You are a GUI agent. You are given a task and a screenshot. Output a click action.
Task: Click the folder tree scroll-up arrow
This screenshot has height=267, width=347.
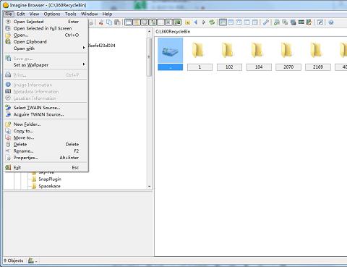pyautogui.click(x=149, y=31)
